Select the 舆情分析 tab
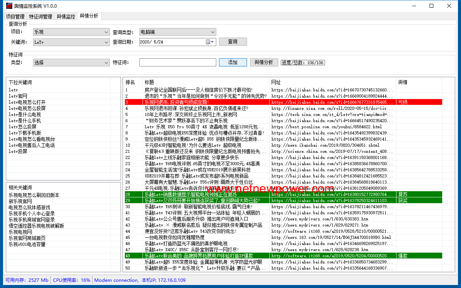The image size is (461, 288). coord(89,16)
